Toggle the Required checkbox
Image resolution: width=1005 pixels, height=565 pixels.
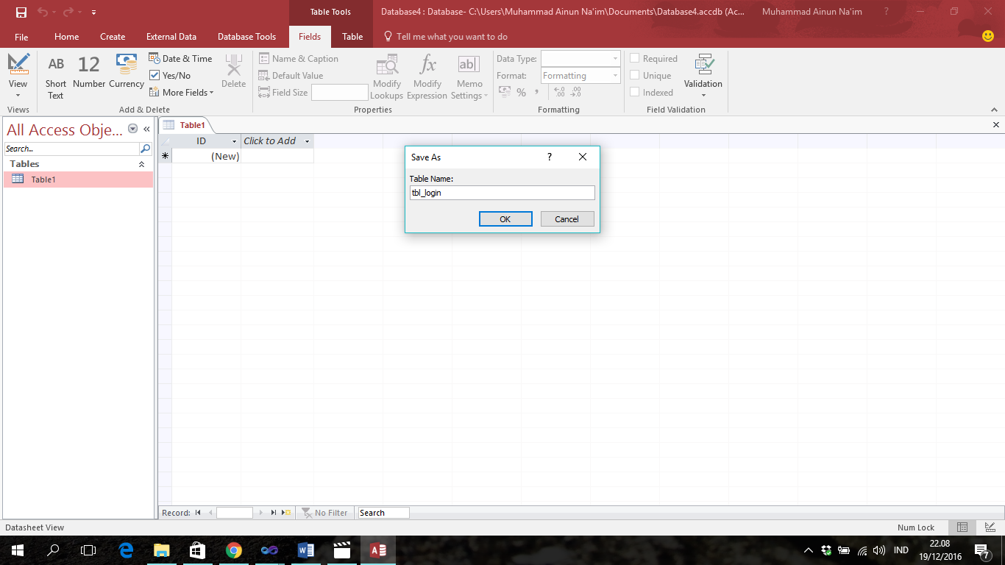(x=635, y=59)
